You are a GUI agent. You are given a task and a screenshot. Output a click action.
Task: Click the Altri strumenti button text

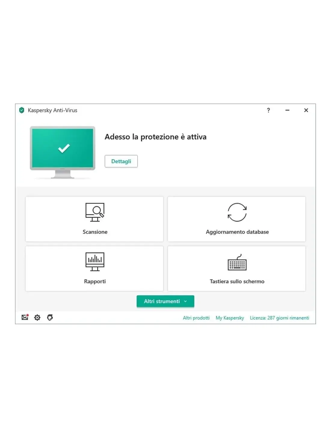pyautogui.click(x=162, y=301)
